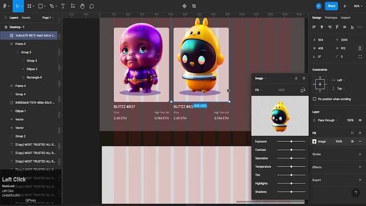Image resolution: width=366 pixels, height=206 pixels.
Task: Click the fill styles icon
Action: click(352, 133)
